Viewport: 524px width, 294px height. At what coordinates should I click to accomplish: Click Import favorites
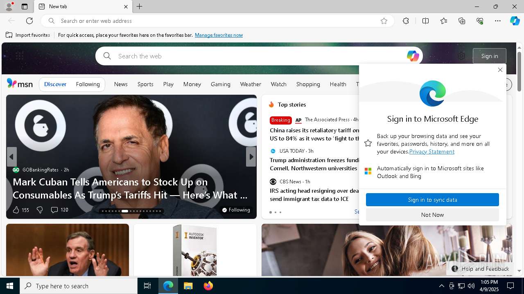point(28,35)
